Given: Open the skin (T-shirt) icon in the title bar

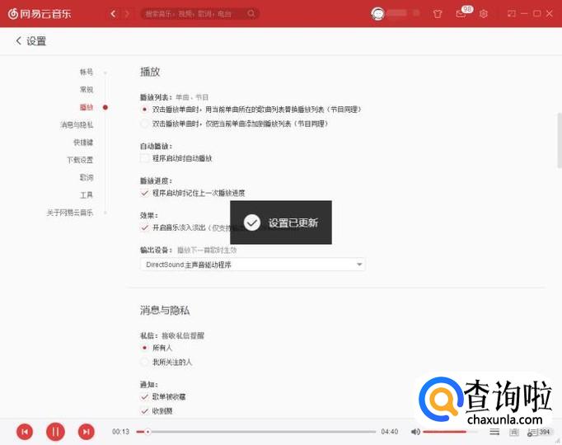Looking at the screenshot, I should 438,14.
